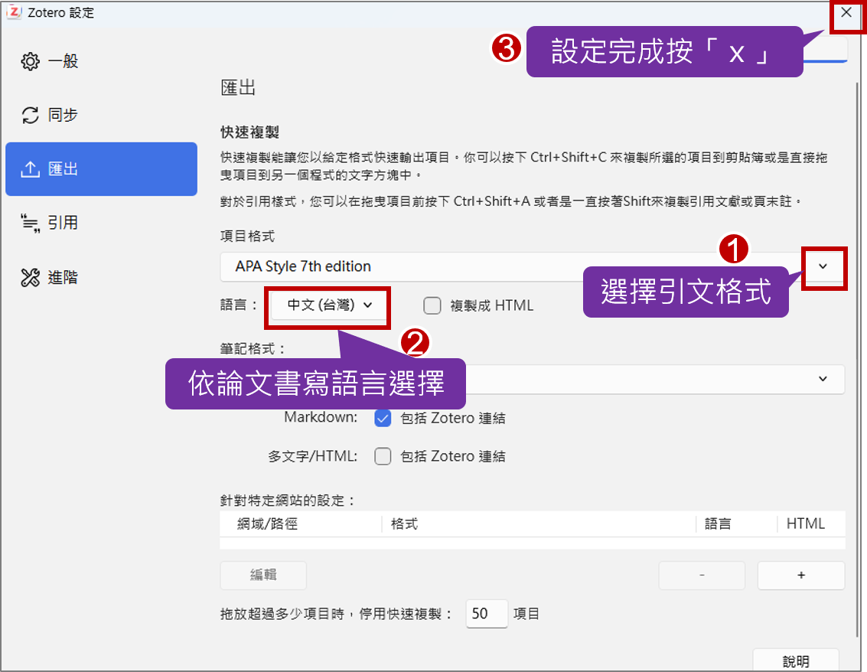Screen dimensions: 867x672
Task: Click the Advanced tools icon in sidebar
Action: point(30,278)
